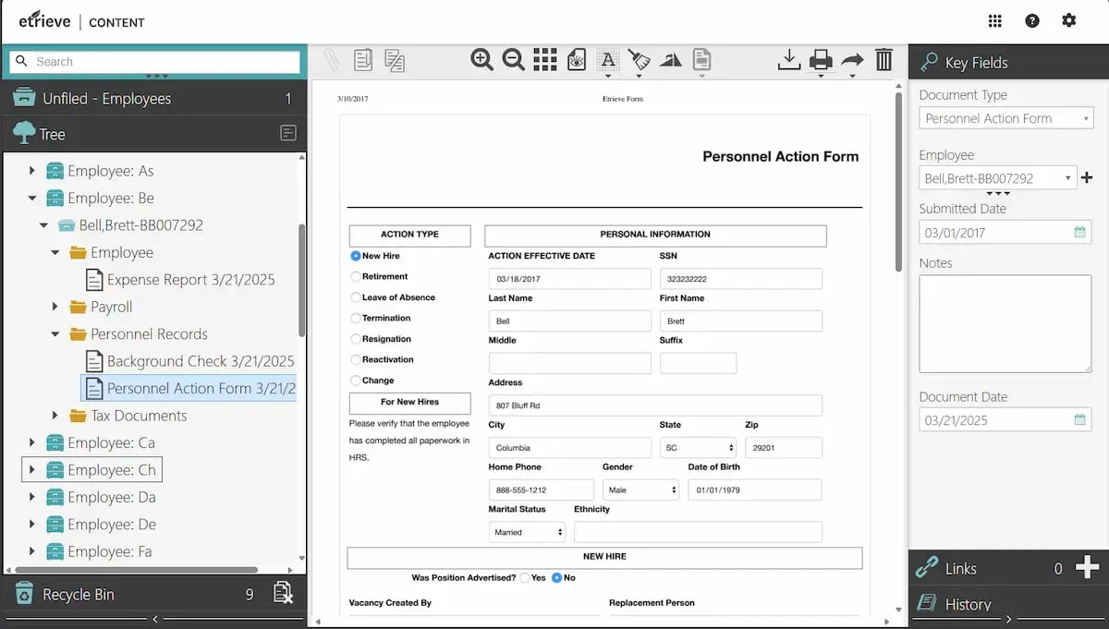Click the Key Fields panel header
Image resolution: width=1109 pixels, height=629 pixels.
pos(1008,62)
